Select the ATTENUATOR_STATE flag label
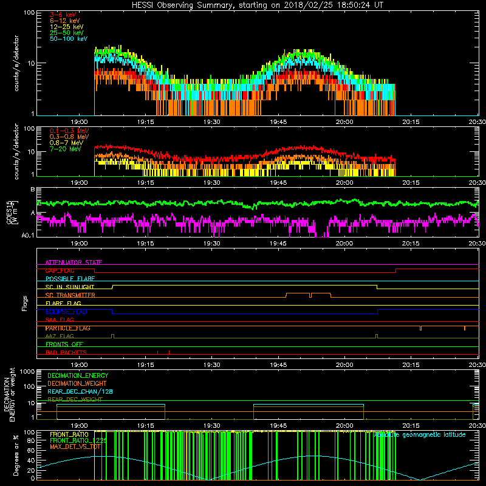Image resolution: width=486 pixels, height=486 pixels. click(x=74, y=262)
